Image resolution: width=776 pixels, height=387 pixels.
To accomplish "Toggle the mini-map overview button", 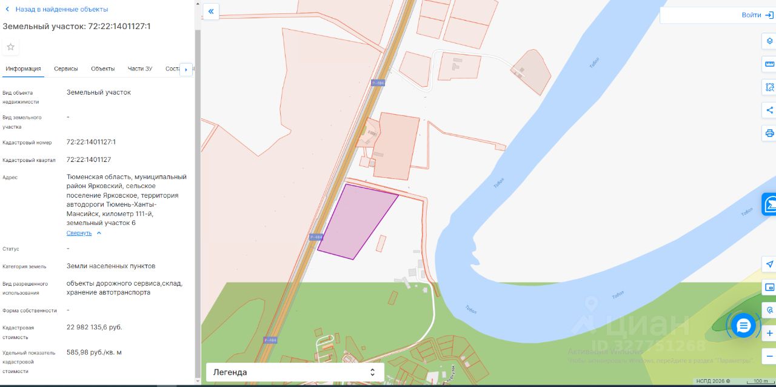I will 769,288.
